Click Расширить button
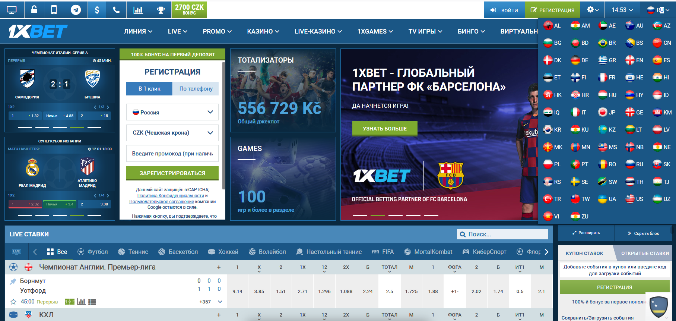 (586, 233)
